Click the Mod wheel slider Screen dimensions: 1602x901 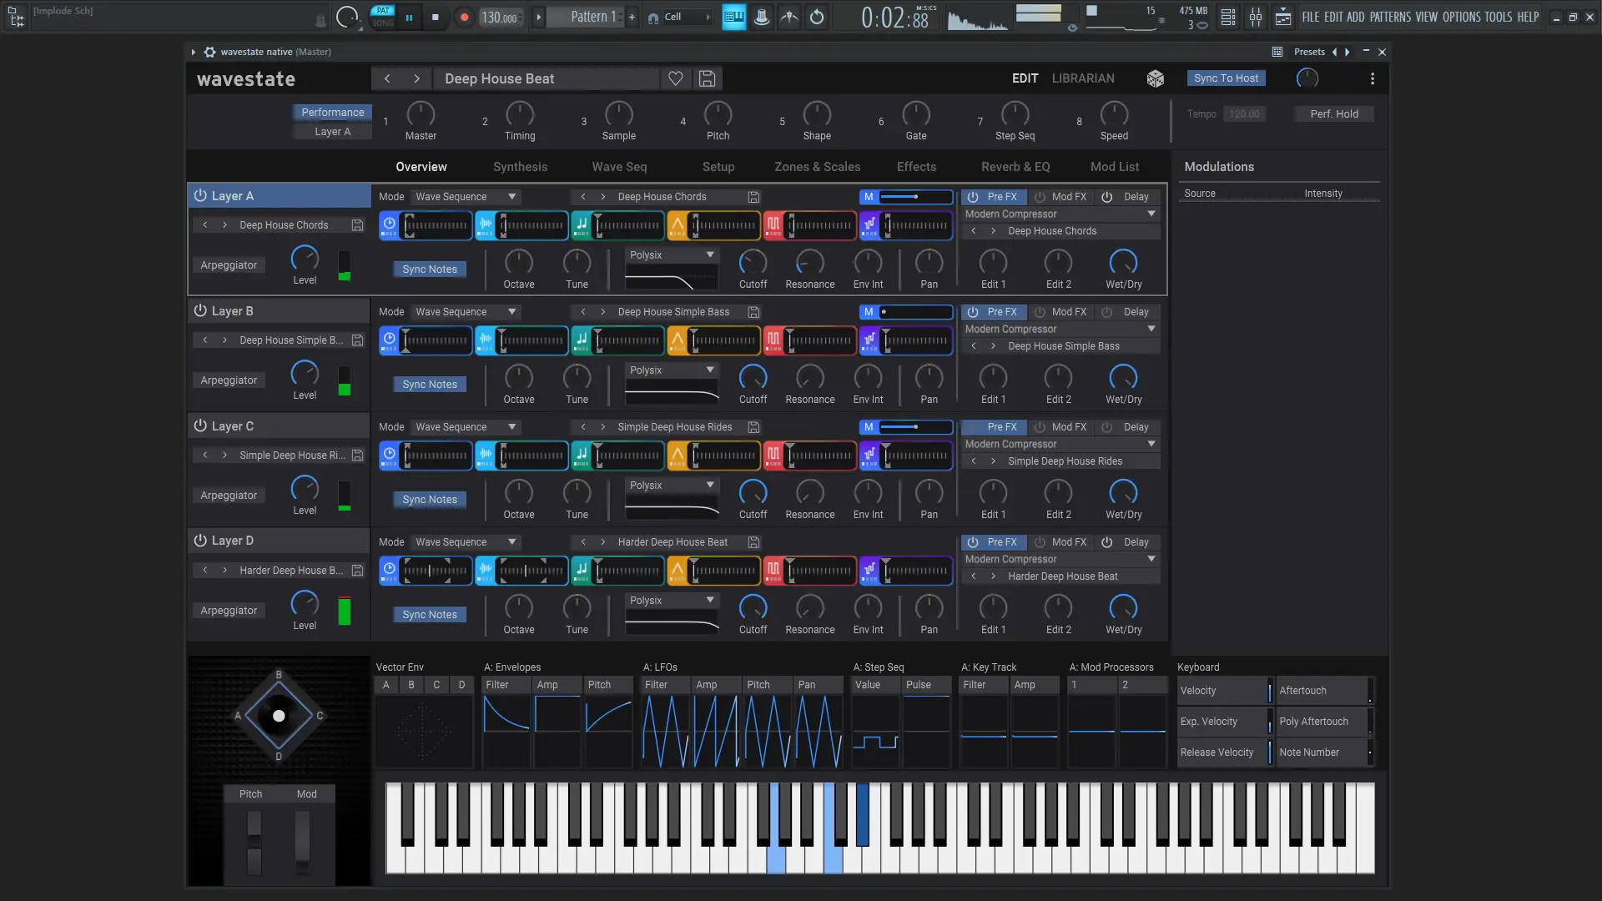tap(303, 841)
